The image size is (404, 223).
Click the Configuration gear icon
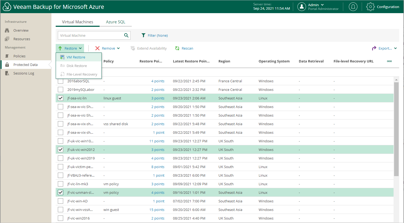tap(370, 7)
